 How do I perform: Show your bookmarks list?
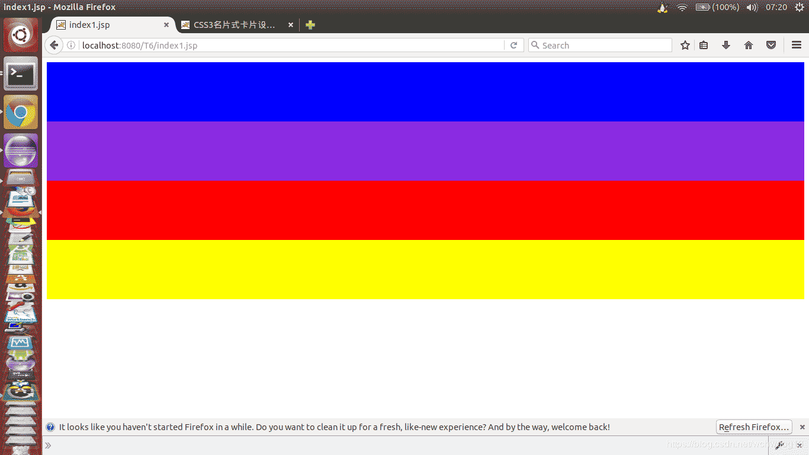(704, 46)
